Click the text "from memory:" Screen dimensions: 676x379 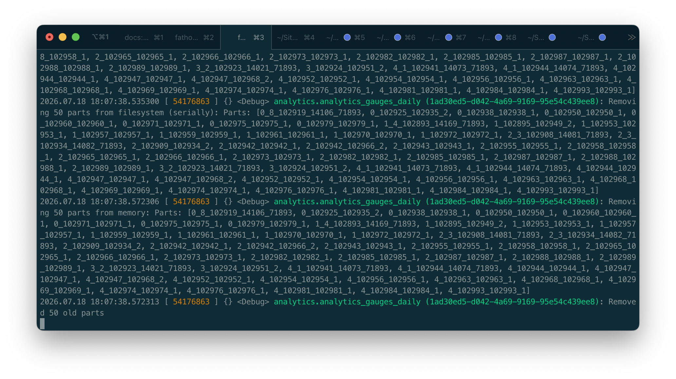tap(122, 213)
